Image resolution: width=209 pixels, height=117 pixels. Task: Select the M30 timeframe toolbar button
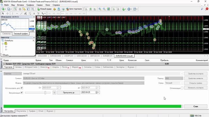point(62,13)
